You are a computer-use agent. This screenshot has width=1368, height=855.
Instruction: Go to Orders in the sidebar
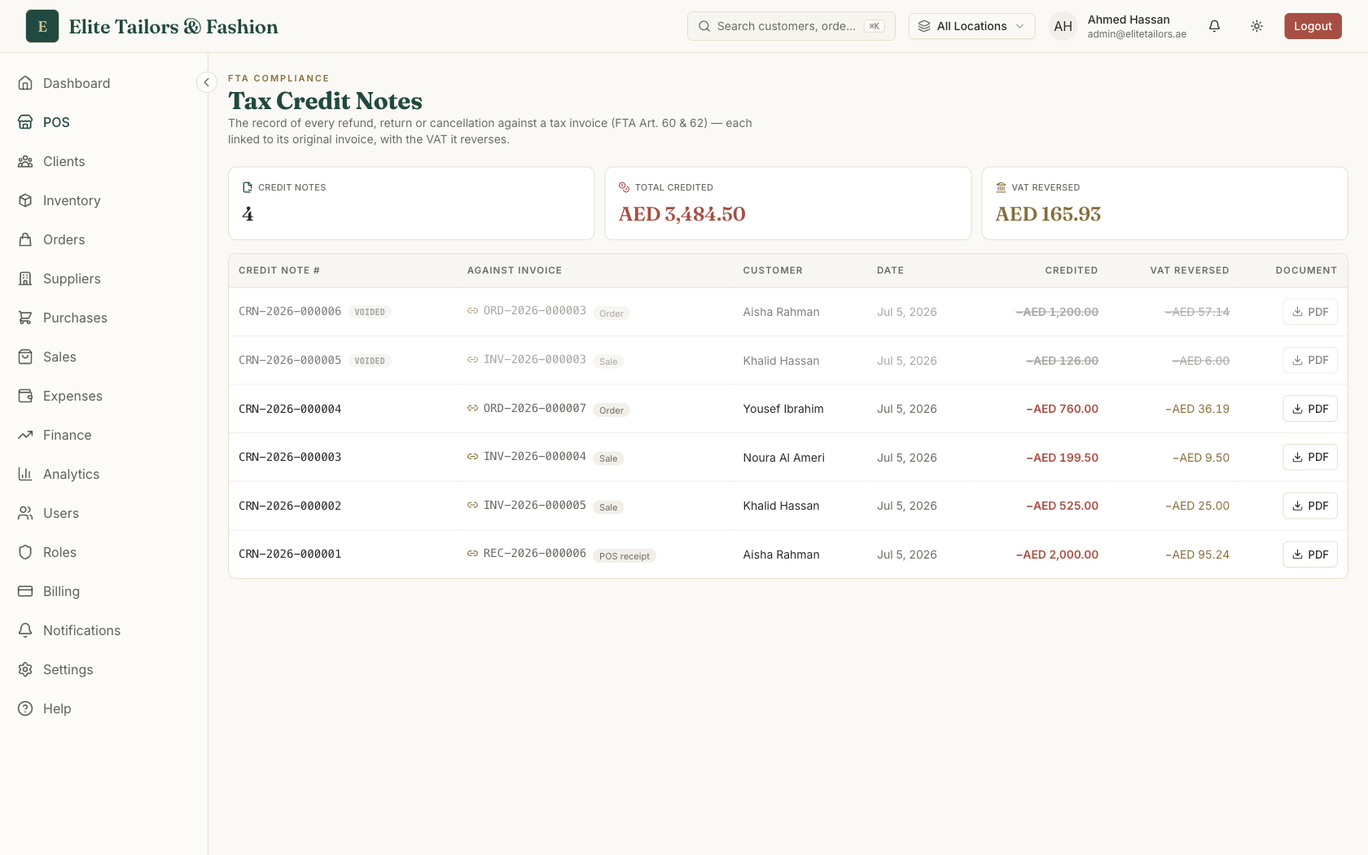pyautogui.click(x=64, y=239)
